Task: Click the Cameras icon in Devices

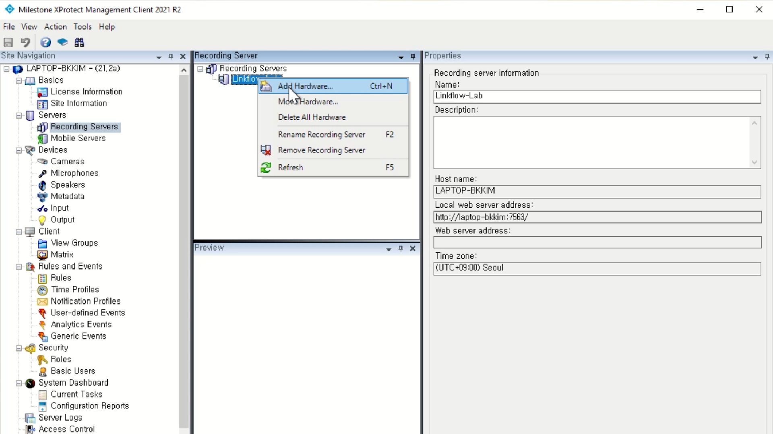Action: coord(42,162)
